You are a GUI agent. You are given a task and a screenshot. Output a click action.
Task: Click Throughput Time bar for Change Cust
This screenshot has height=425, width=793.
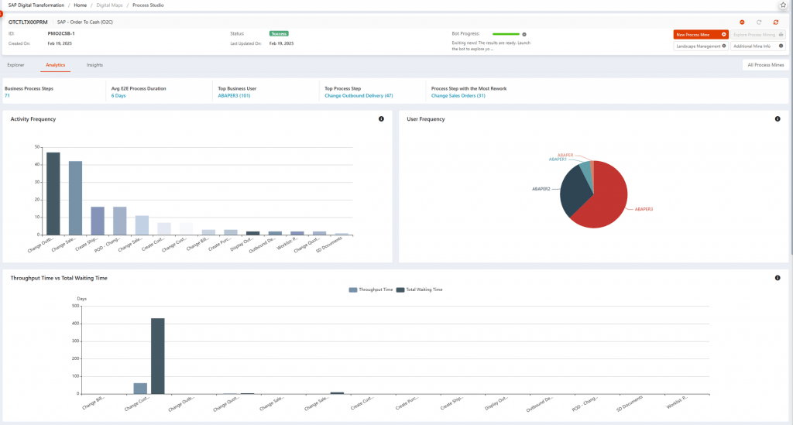(x=140, y=388)
